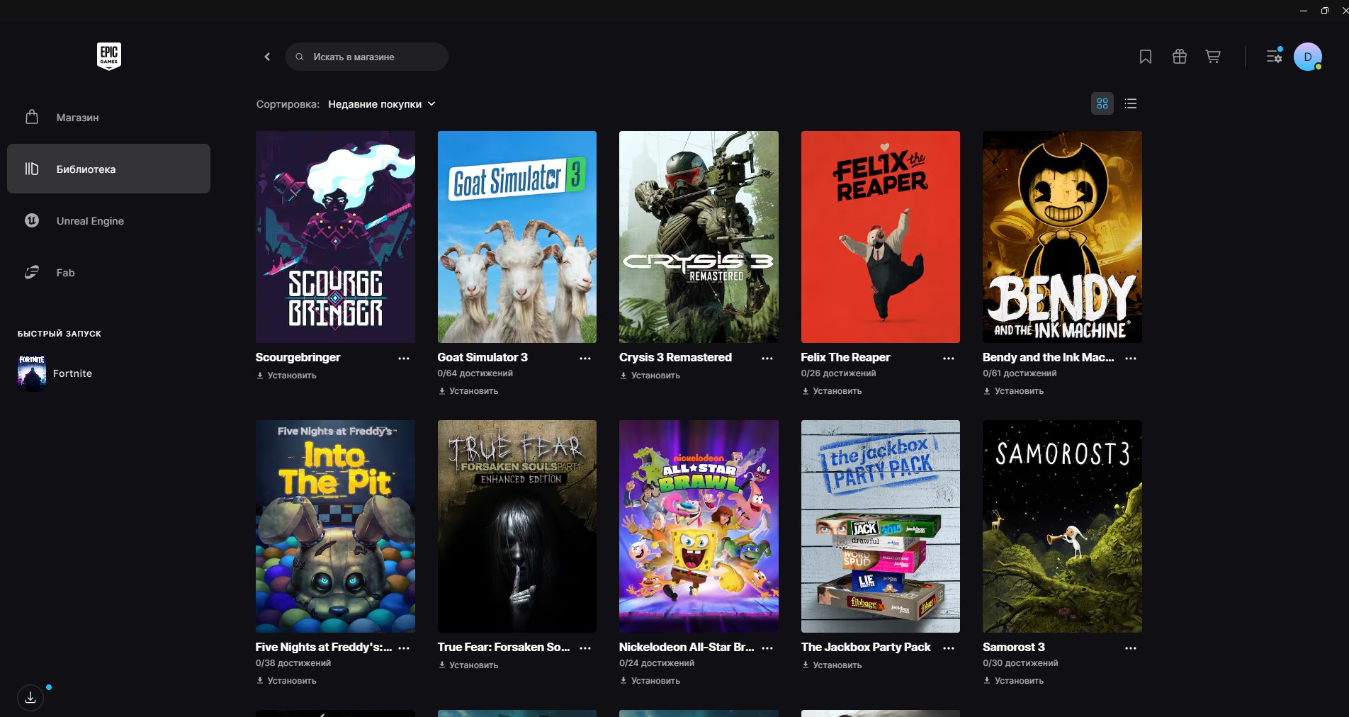Open more options for The Jackbox Party Pack
This screenshot has height=717, width=1349.
tap(949, 648)
